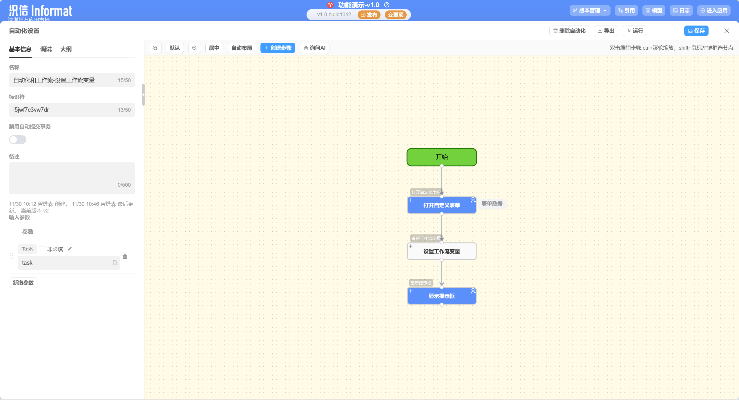Click the plus icon on 设置工作流变量 node
Viewport: 739px width, 400px height.
pyautogui.click(x=411, y=246)
